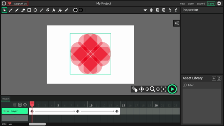
Task: Redo the last action
Action: click(176, 10)
